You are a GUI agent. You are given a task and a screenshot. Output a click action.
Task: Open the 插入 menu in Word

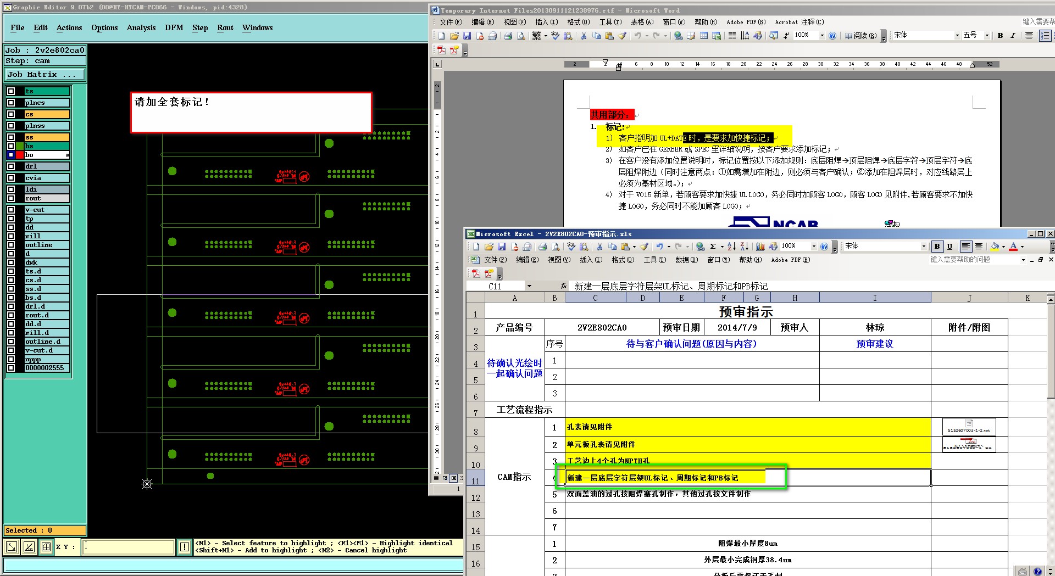[x=546, y=22]
